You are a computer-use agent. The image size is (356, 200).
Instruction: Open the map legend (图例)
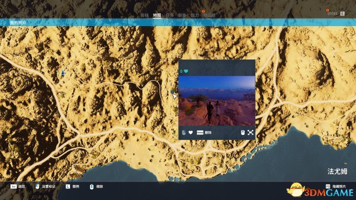coord(76,187)
